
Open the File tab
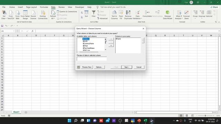click(x=4, y=7)
